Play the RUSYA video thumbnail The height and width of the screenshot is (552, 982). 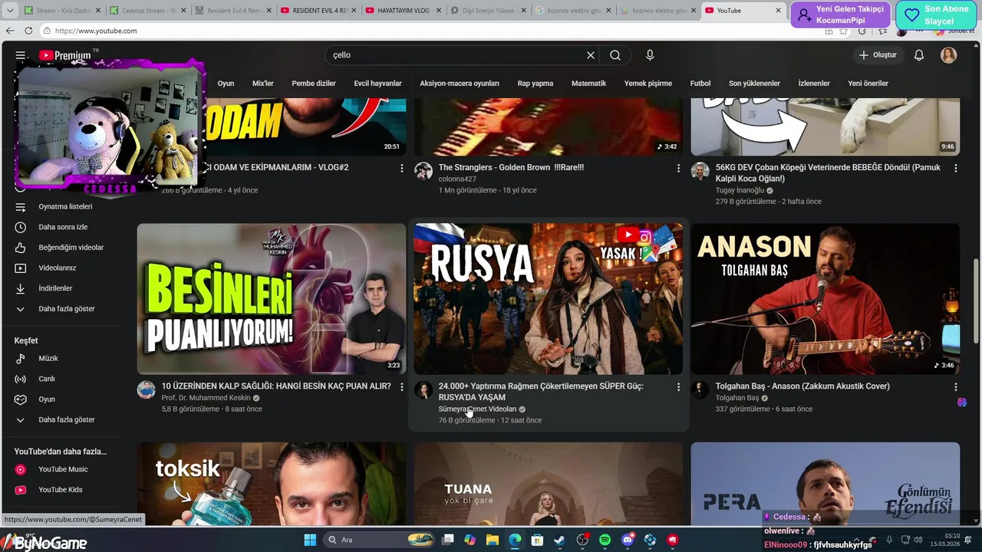coord(548,299)
